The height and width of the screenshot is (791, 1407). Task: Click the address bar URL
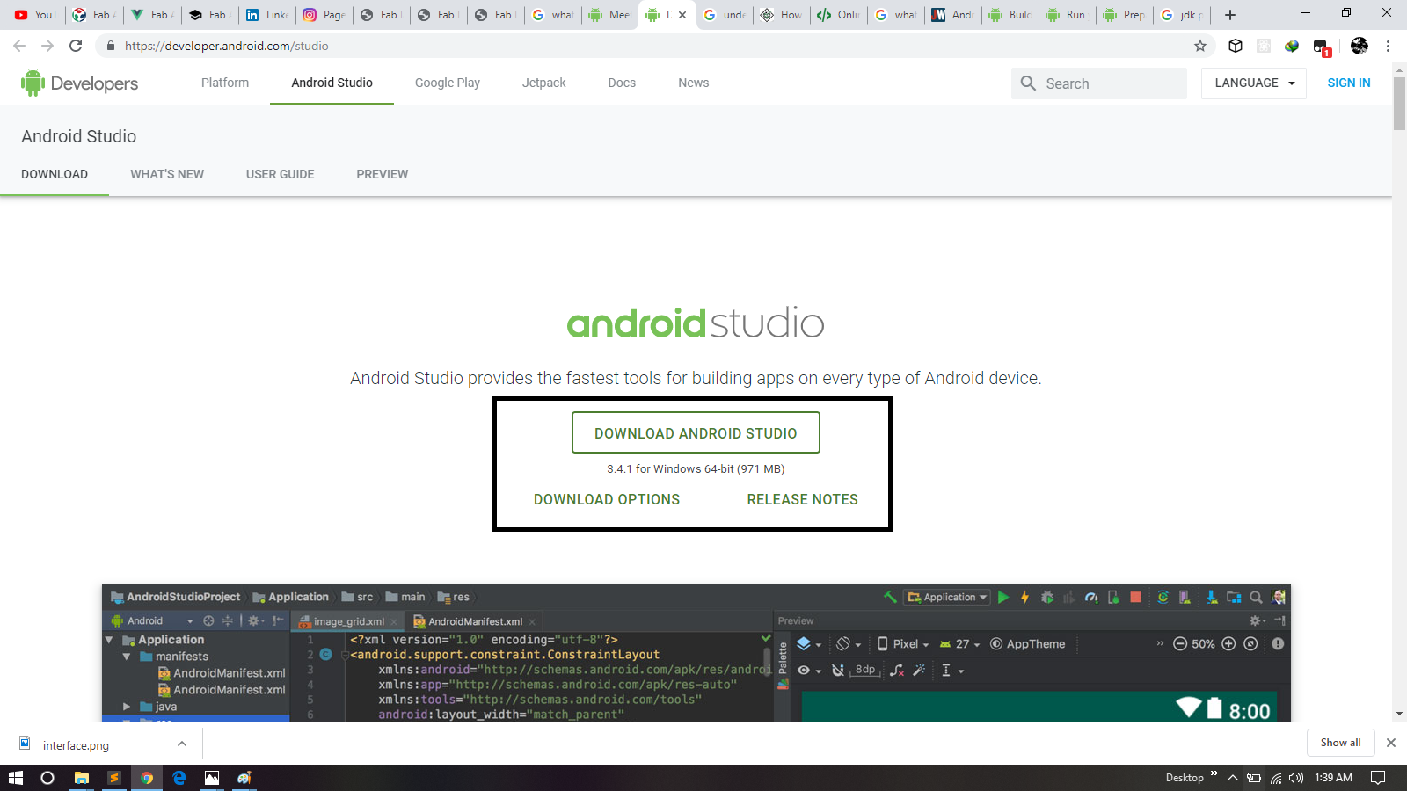[x=227, y=46]
